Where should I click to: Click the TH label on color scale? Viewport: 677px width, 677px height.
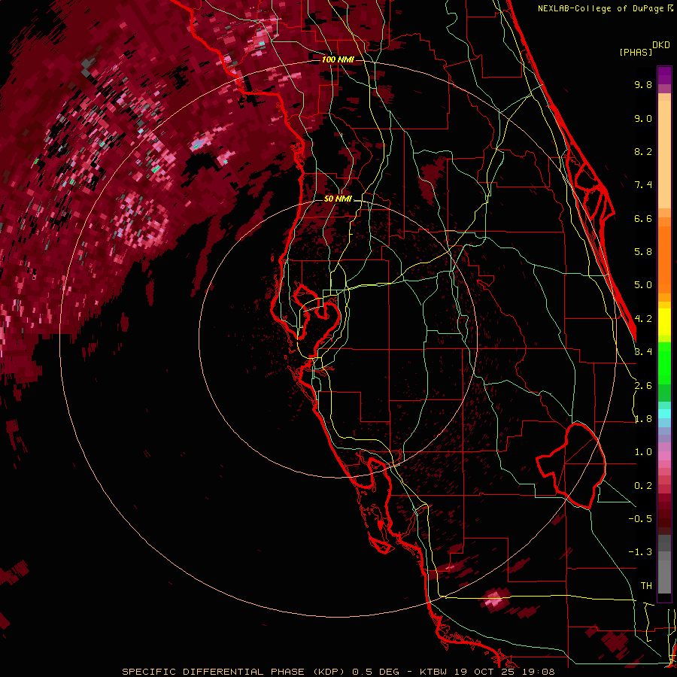pos(646,586)
